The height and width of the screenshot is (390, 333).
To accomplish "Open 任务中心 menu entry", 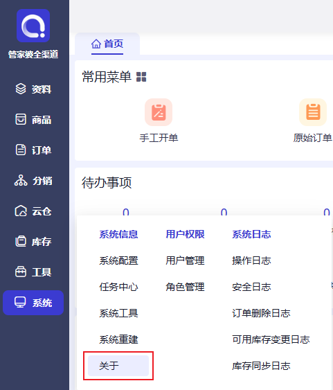I will tap(119, 287).
